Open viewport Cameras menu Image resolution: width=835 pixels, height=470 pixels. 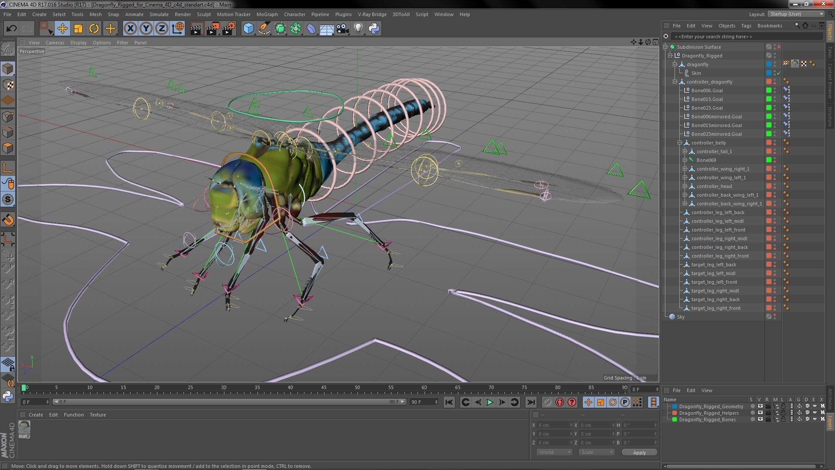pos(55,43)
